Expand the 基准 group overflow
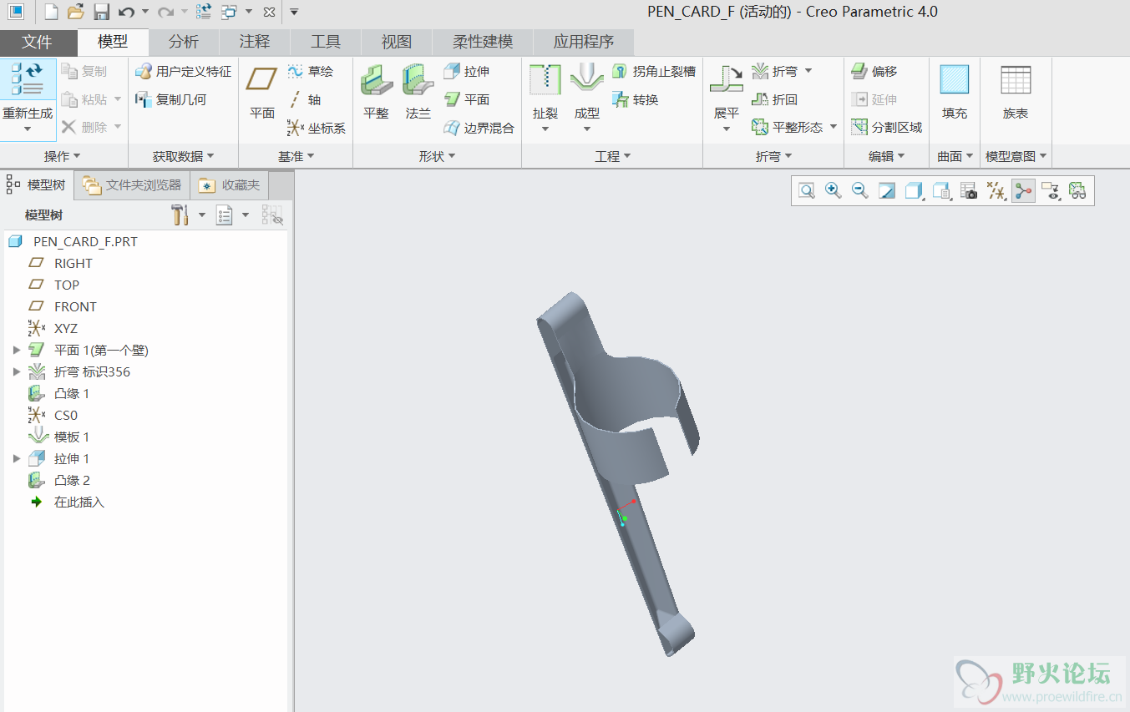 296,156
